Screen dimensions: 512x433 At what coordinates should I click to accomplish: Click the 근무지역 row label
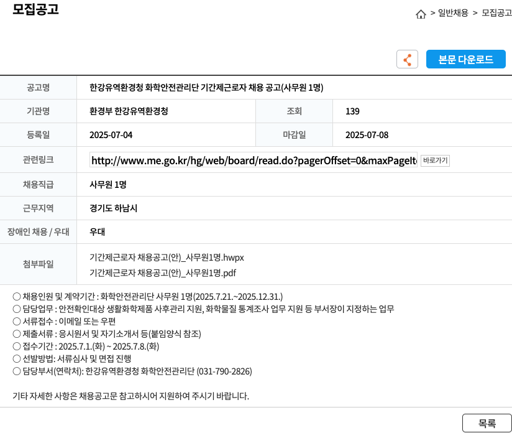38,208
